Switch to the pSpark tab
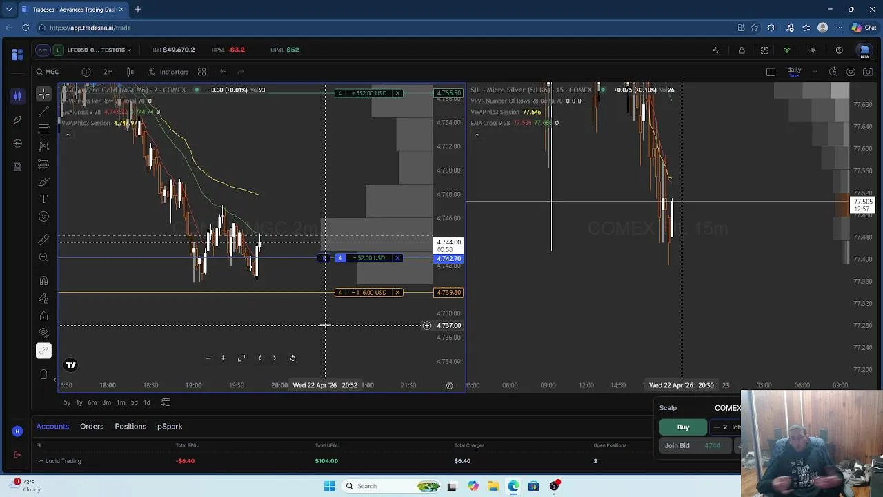The width and height of the screenshot is (883, 497). coord(170,427)
